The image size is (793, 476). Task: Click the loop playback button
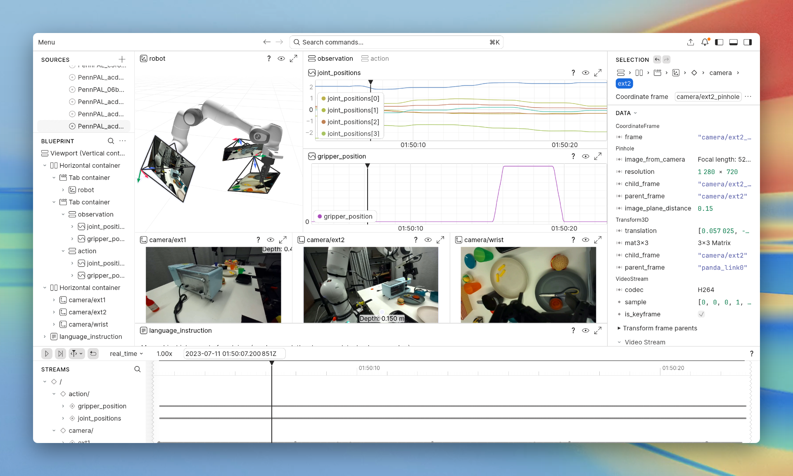[93, 353]
